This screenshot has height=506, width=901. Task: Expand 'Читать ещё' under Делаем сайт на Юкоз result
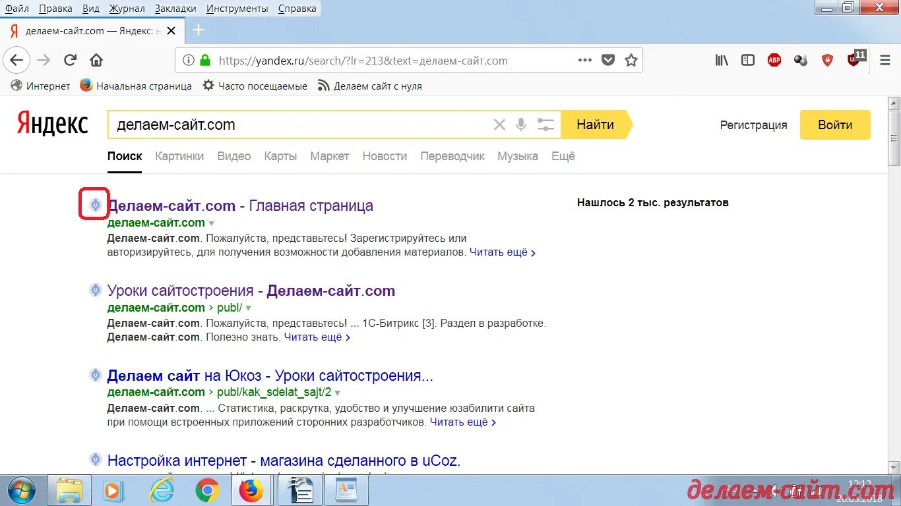coord(463,422)
